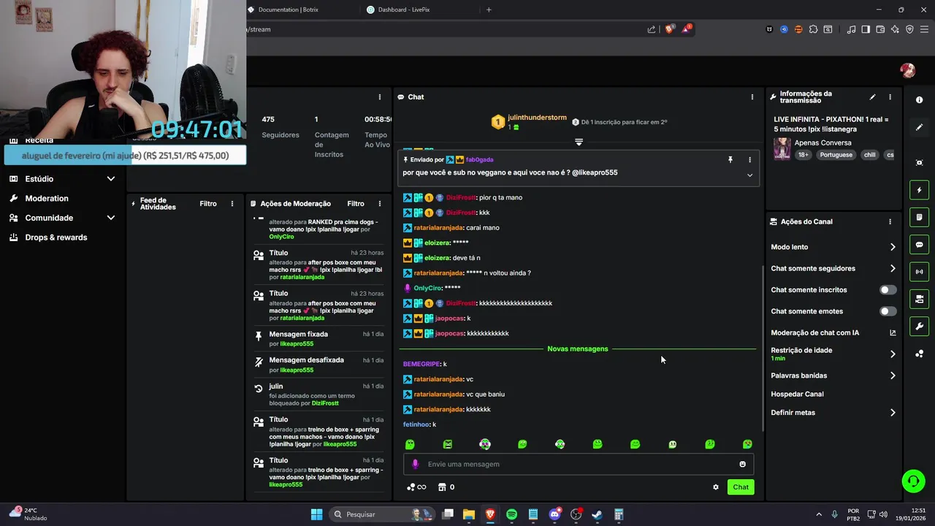Screen dimensions: 935x526
Task: Open the emote picker smiley icon
Action: (x=742, y=464)
